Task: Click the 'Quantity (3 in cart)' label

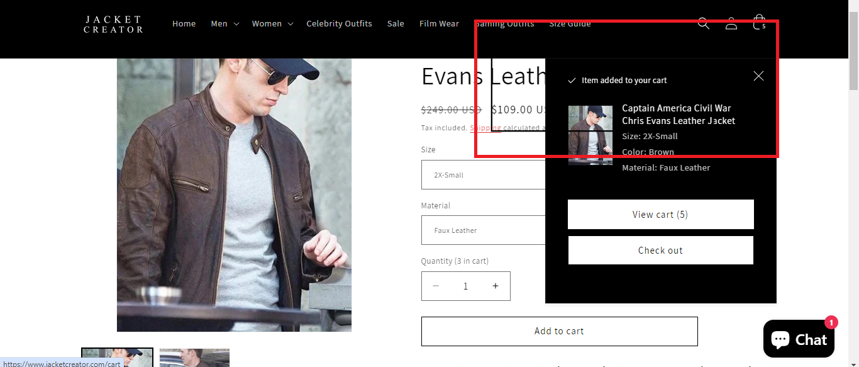Action: [x=455, y=261]
